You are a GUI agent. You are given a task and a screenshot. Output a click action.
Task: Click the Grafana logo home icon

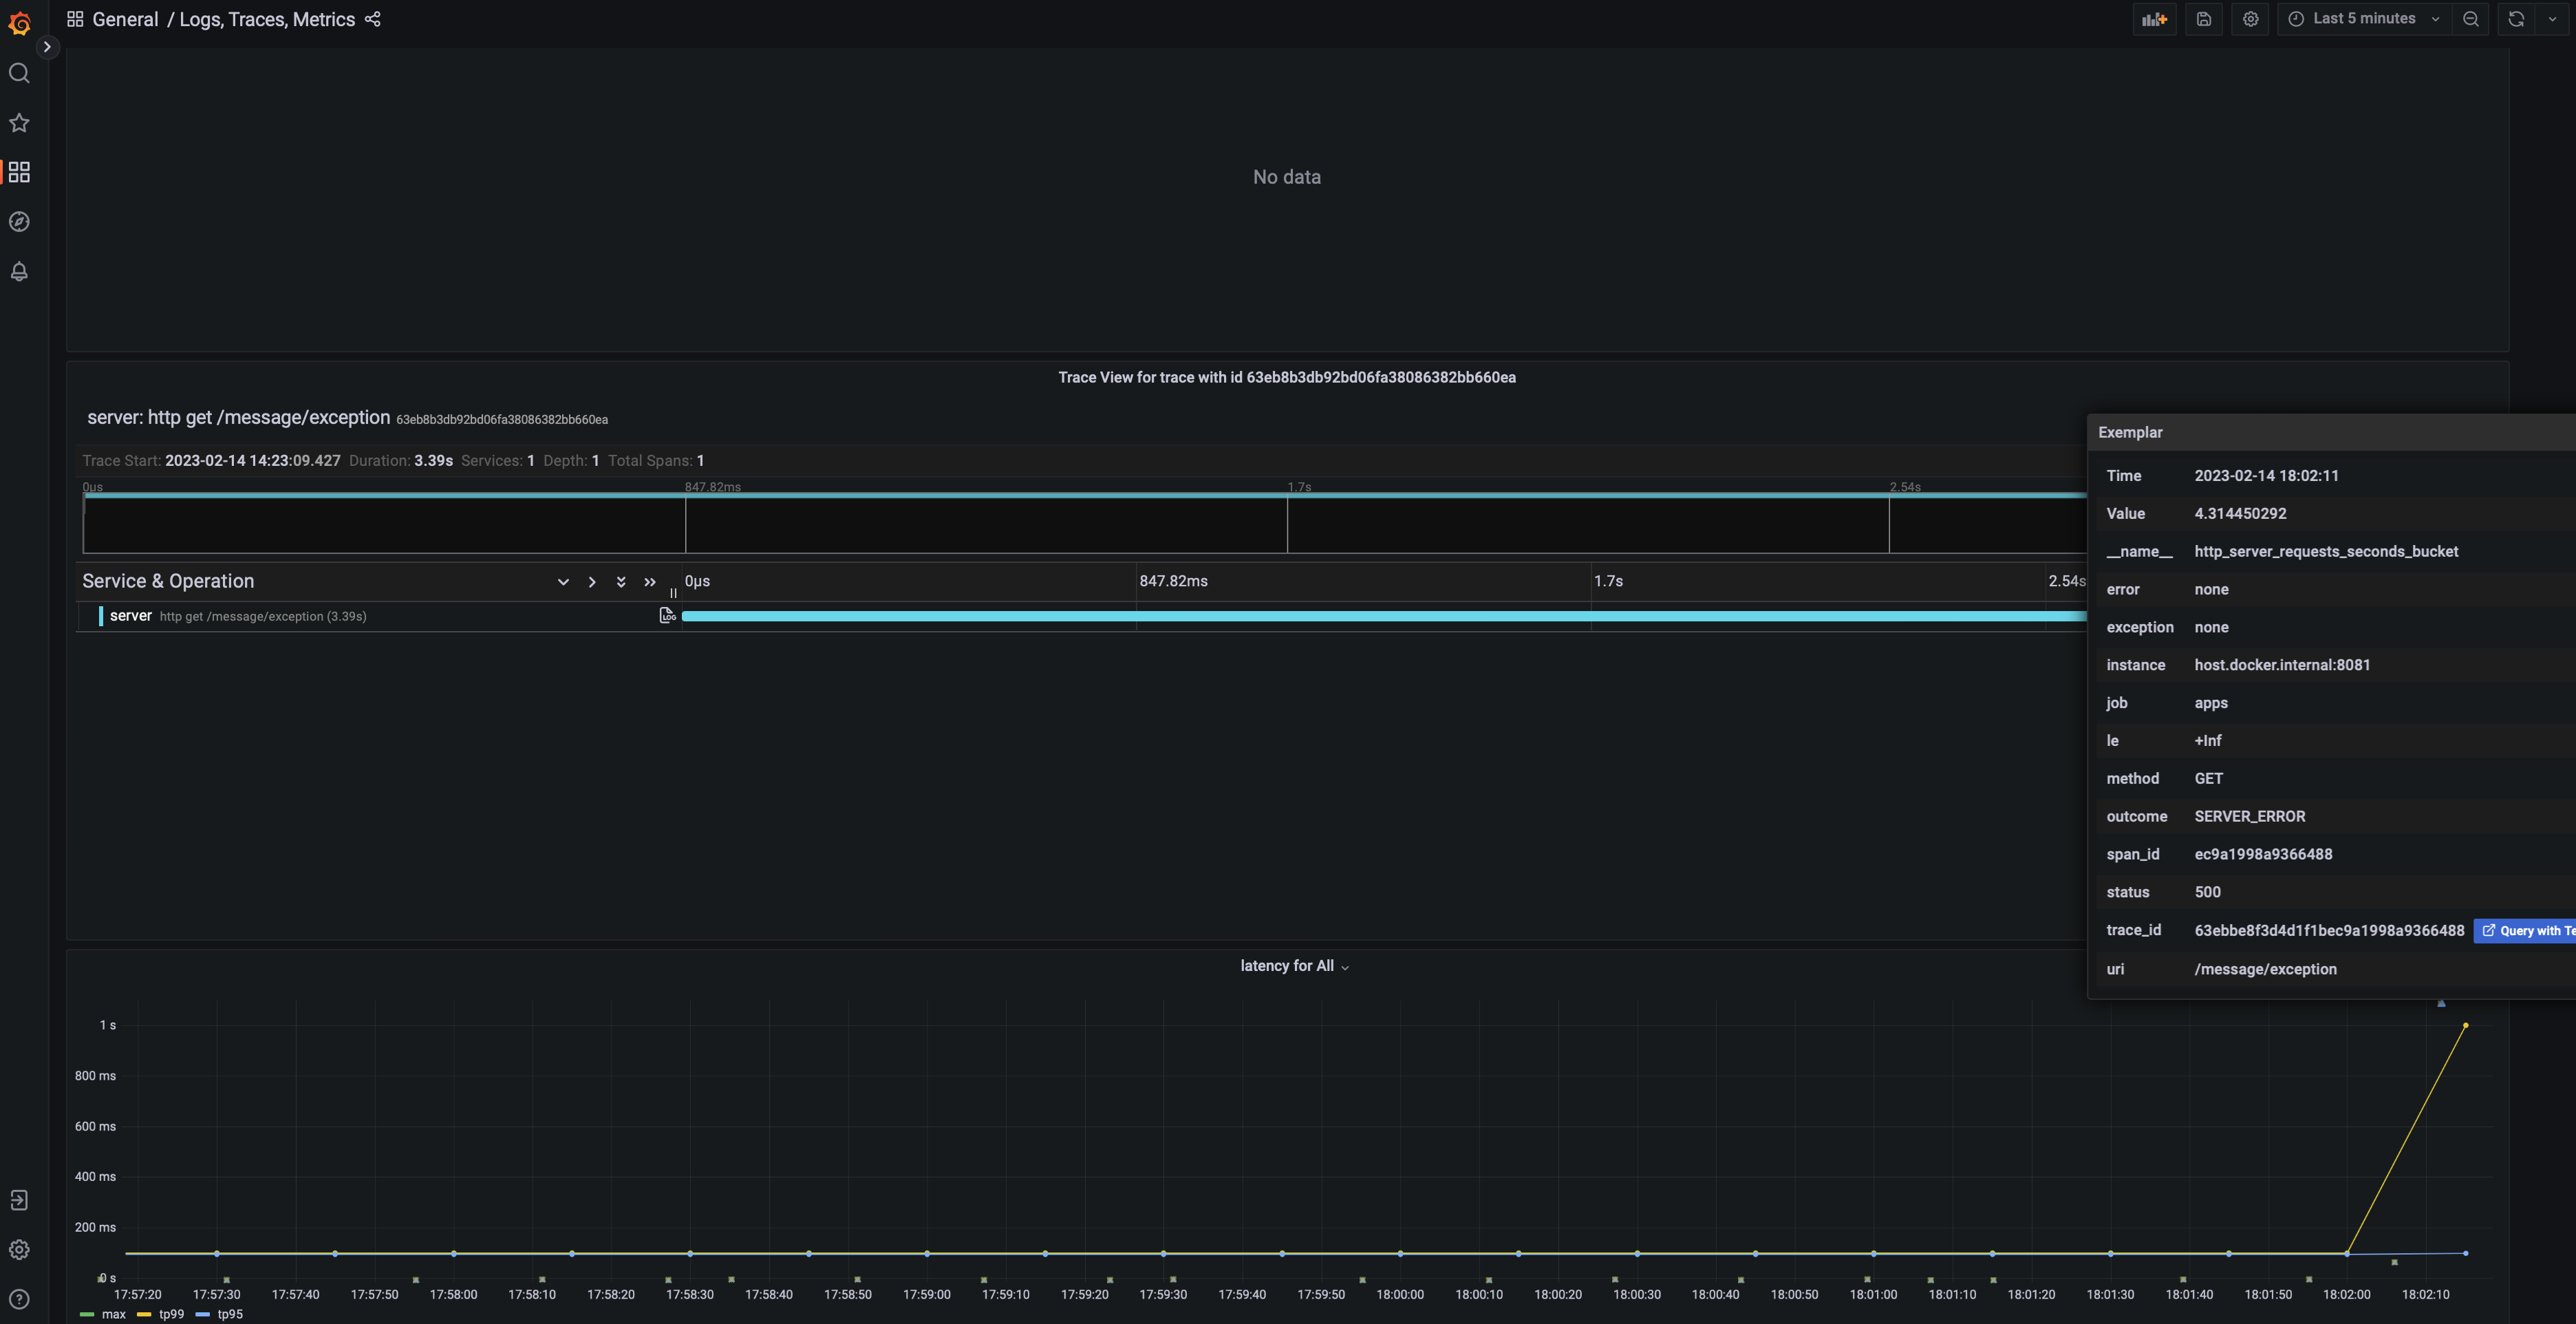19,22
